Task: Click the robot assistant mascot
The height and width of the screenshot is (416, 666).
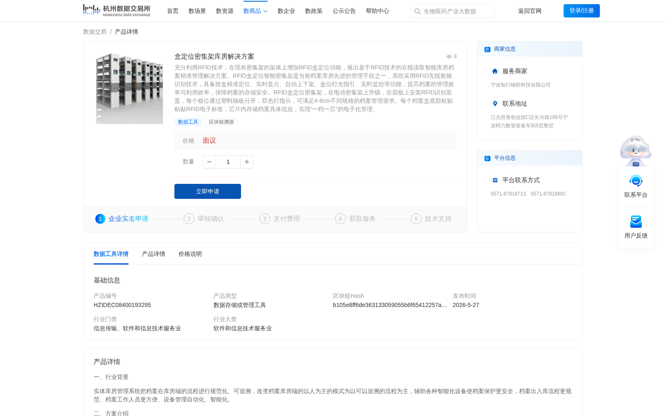Action: (x=636, y=151)
